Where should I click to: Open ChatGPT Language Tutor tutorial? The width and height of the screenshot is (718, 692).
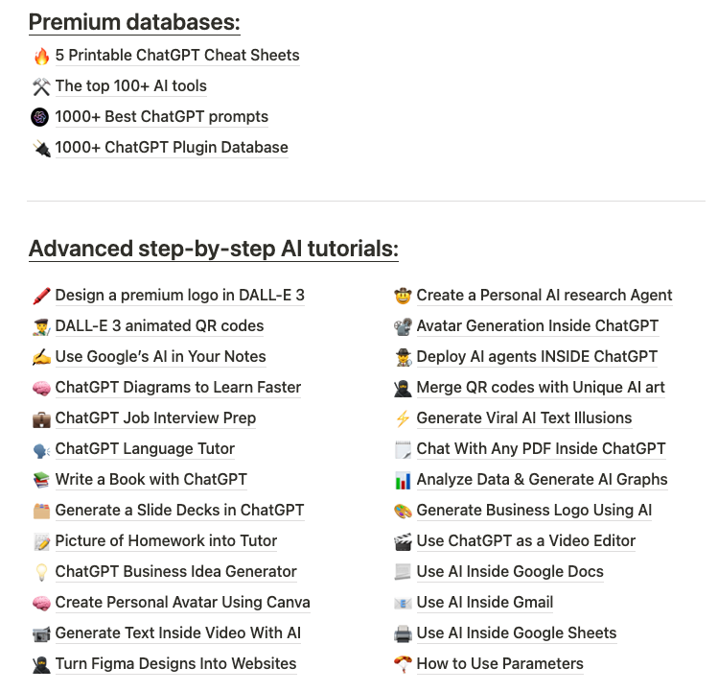point(145,449)
